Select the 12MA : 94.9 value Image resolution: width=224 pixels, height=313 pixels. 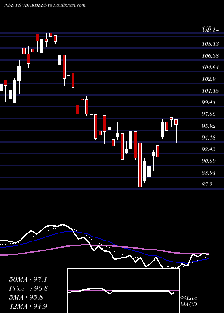[28, 306]
